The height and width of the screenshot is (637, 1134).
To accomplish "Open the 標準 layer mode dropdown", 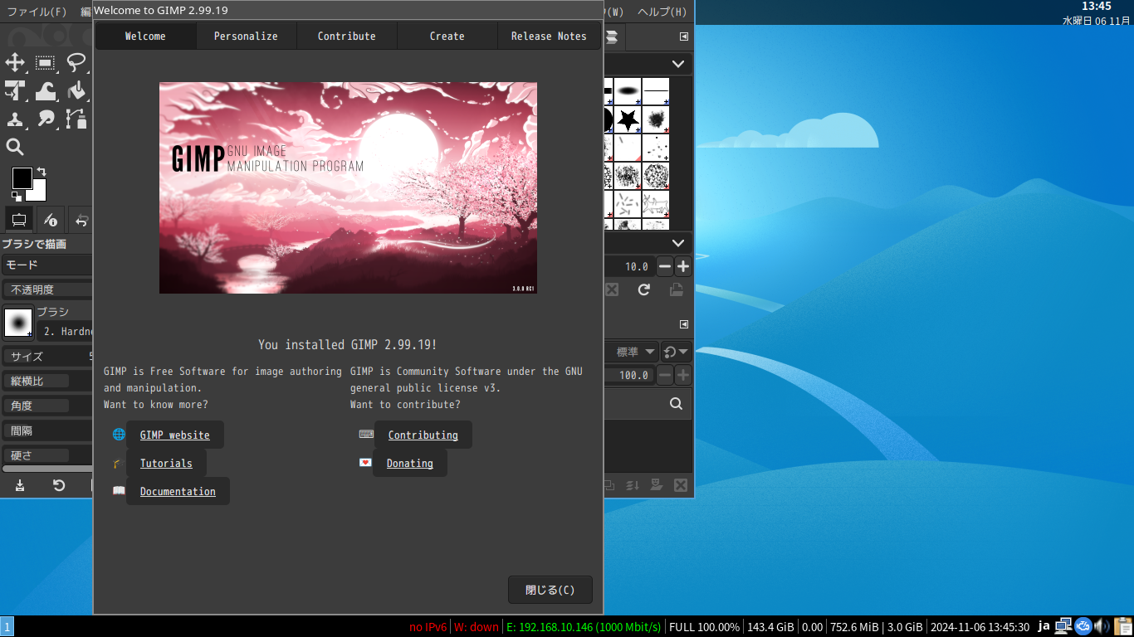I will 634,352.
